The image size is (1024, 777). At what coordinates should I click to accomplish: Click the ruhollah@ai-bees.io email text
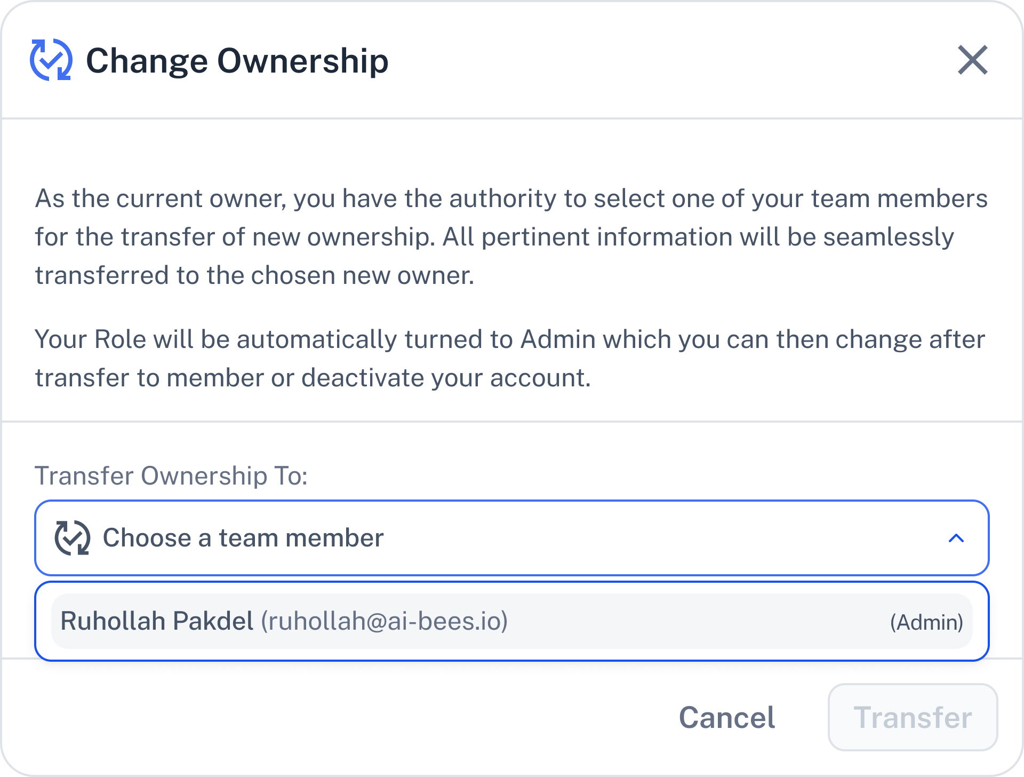pos(384,621)
